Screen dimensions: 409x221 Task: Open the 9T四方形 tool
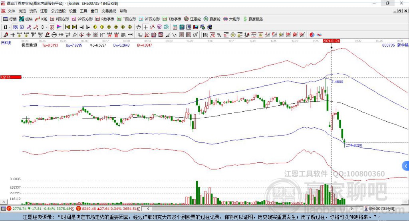(149, 19)
